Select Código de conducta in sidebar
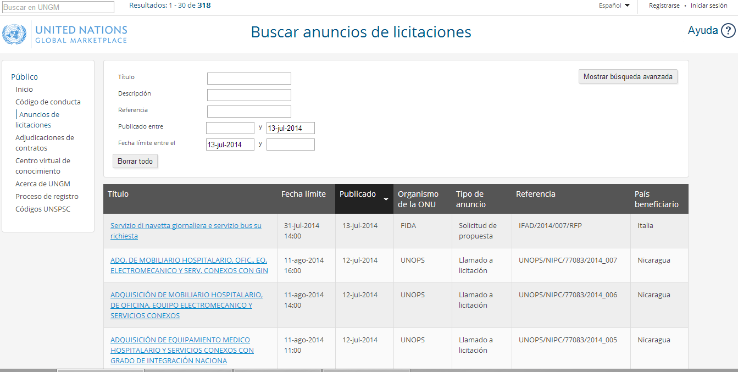The width and height of the screenshot is (738, 372). [48, 102]
